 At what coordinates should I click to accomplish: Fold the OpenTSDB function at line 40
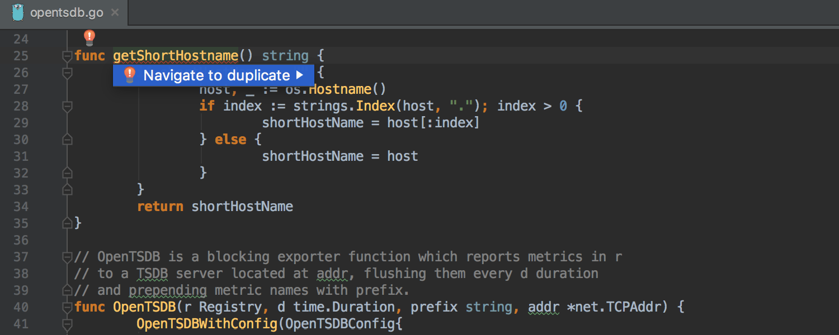67,307
